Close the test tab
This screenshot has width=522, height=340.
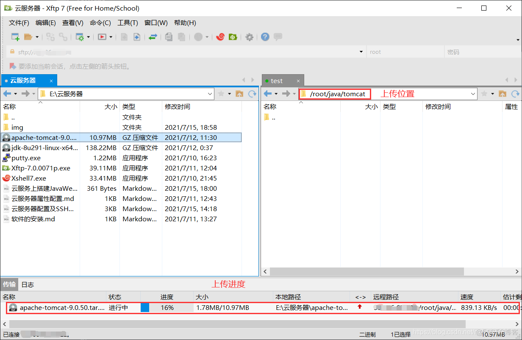click(298, 81)
